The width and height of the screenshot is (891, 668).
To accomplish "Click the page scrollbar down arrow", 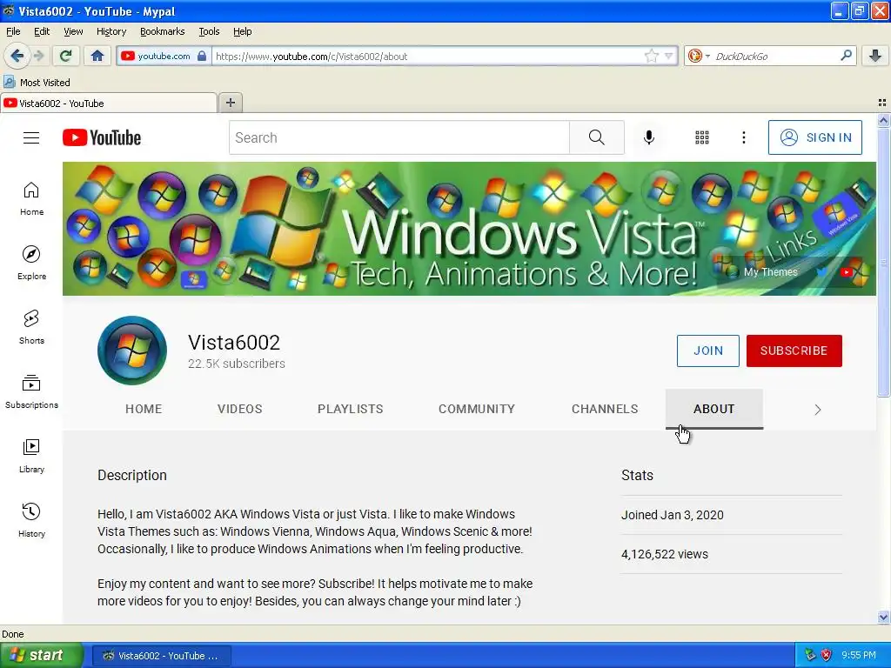I will point(883,617).
